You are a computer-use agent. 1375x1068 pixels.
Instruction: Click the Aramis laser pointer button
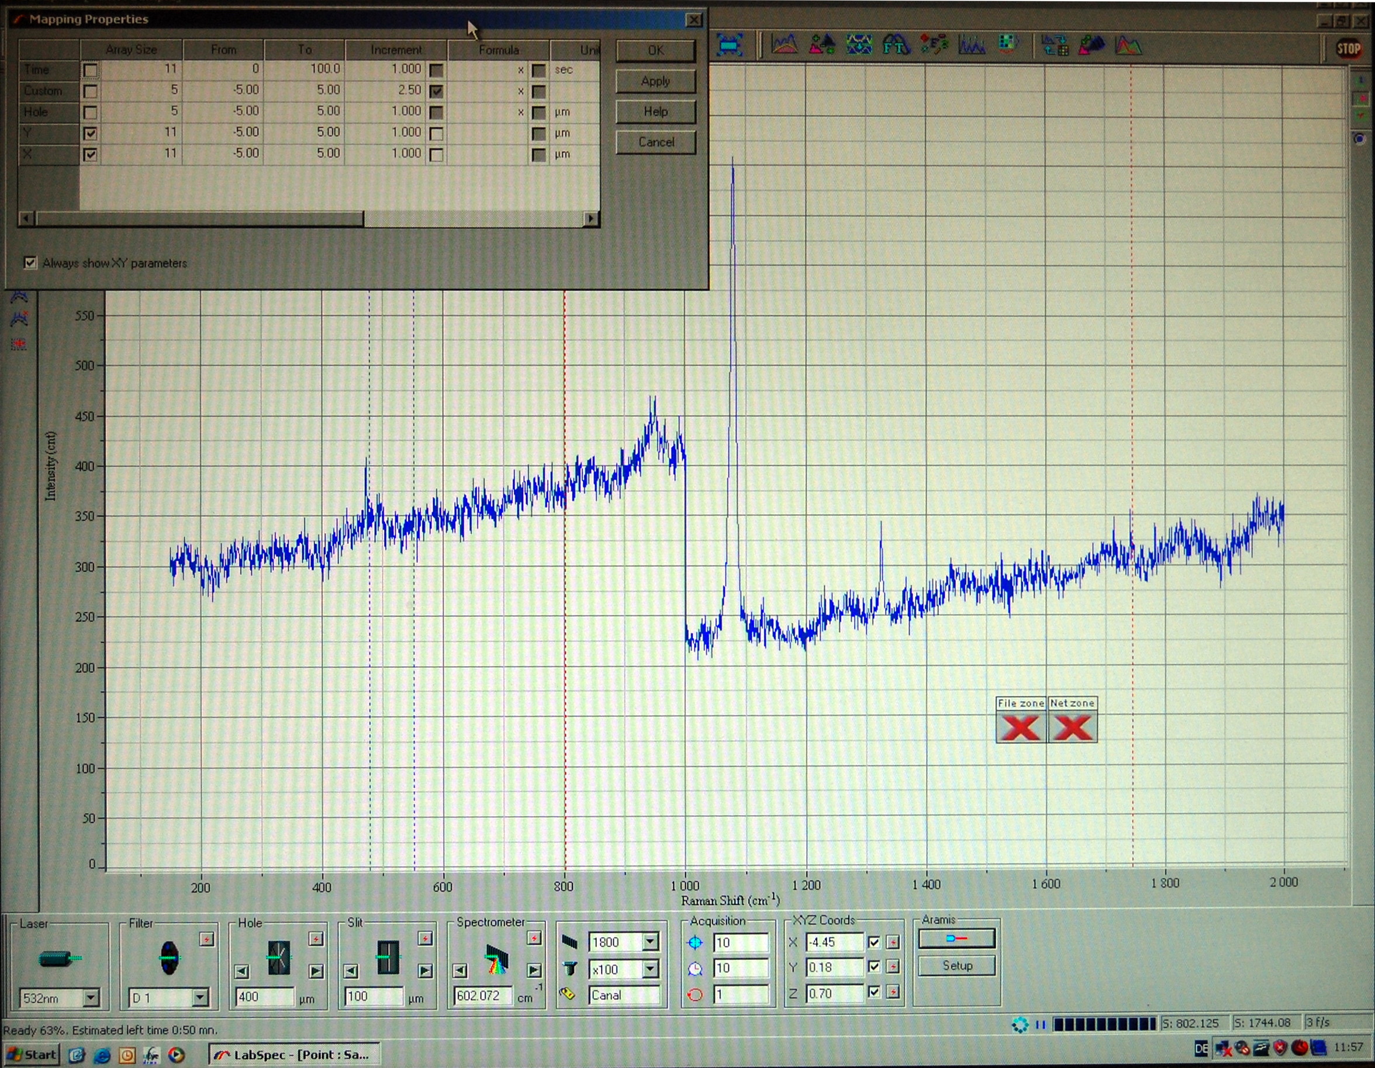957,938
